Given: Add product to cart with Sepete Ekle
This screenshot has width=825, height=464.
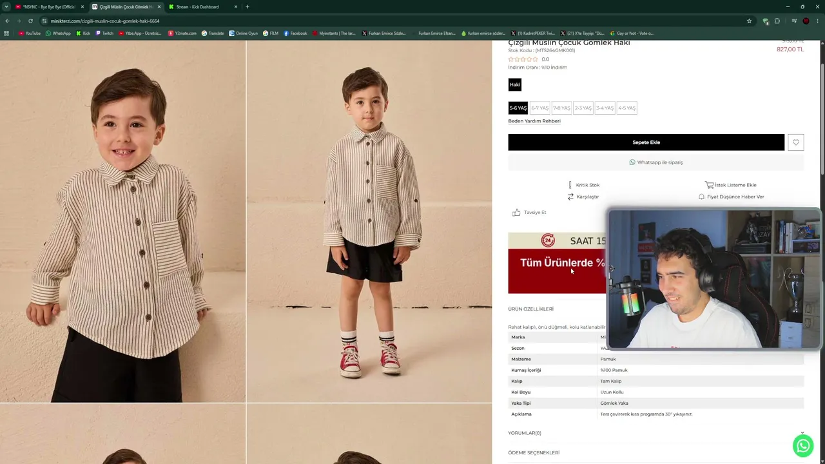Looking at the screenshot, I should point(646,142).
